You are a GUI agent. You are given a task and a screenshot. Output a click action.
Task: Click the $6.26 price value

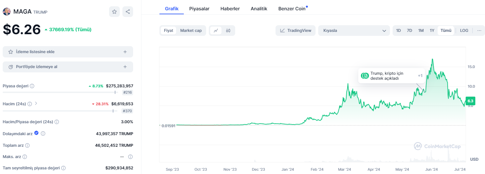[22, 29]
